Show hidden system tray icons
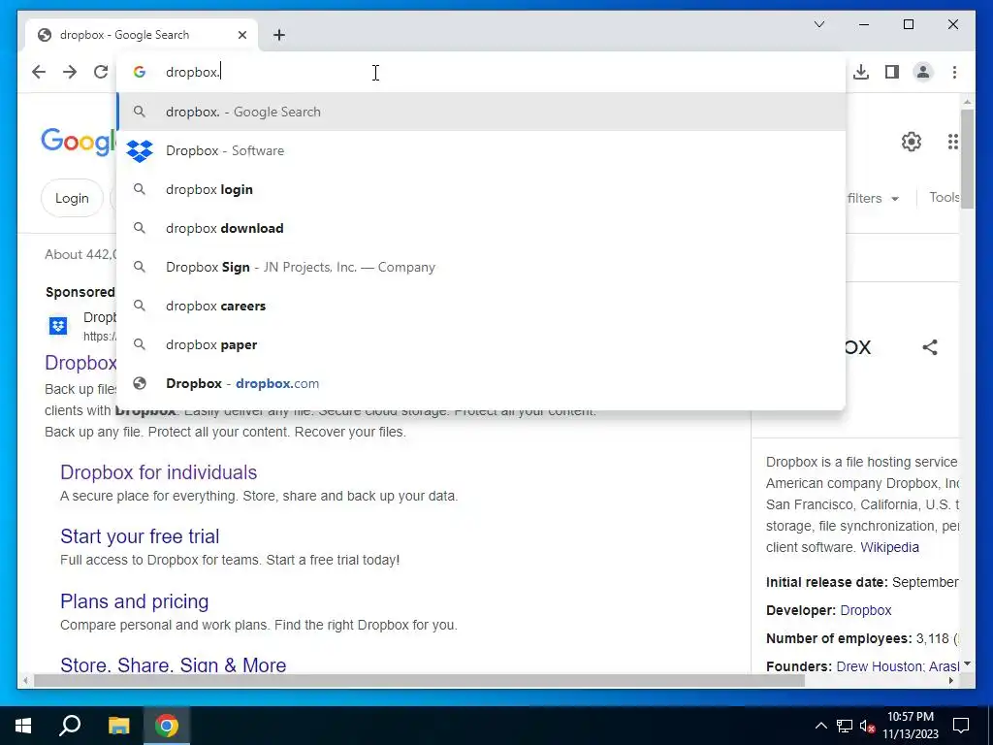Viewport: 993px width, 745px height. [x=820, y=726]
